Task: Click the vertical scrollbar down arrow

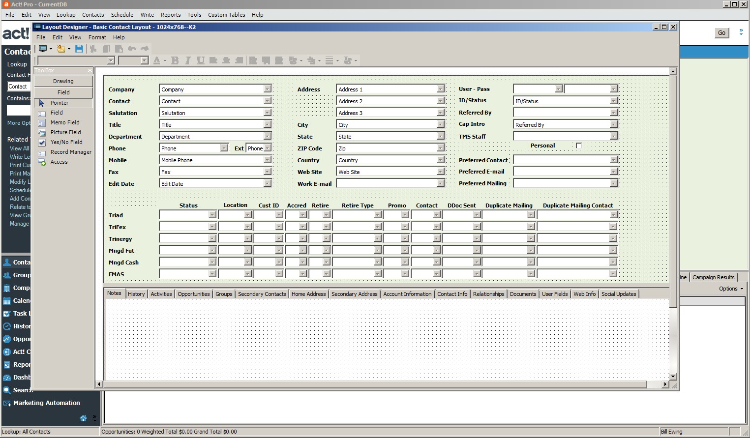Action: [x=673, y=376]
